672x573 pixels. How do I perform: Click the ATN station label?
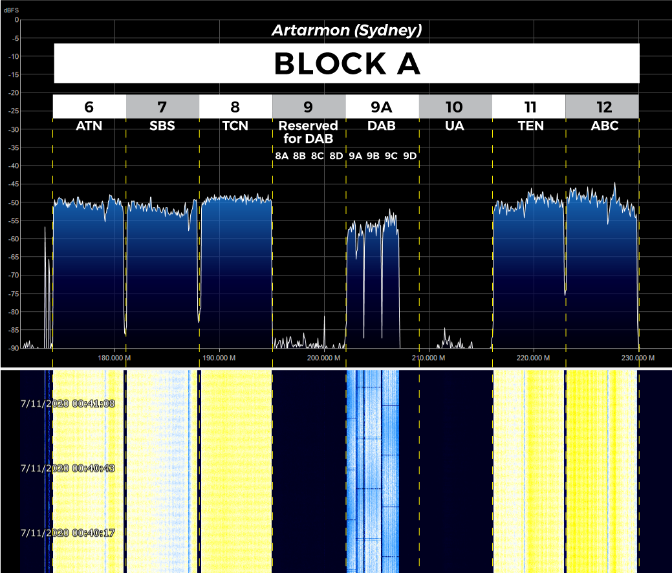tap(89, 126)
